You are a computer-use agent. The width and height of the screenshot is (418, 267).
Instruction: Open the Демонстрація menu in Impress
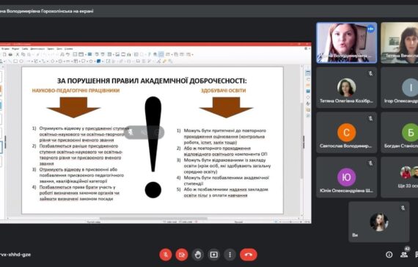pos(37,49)
